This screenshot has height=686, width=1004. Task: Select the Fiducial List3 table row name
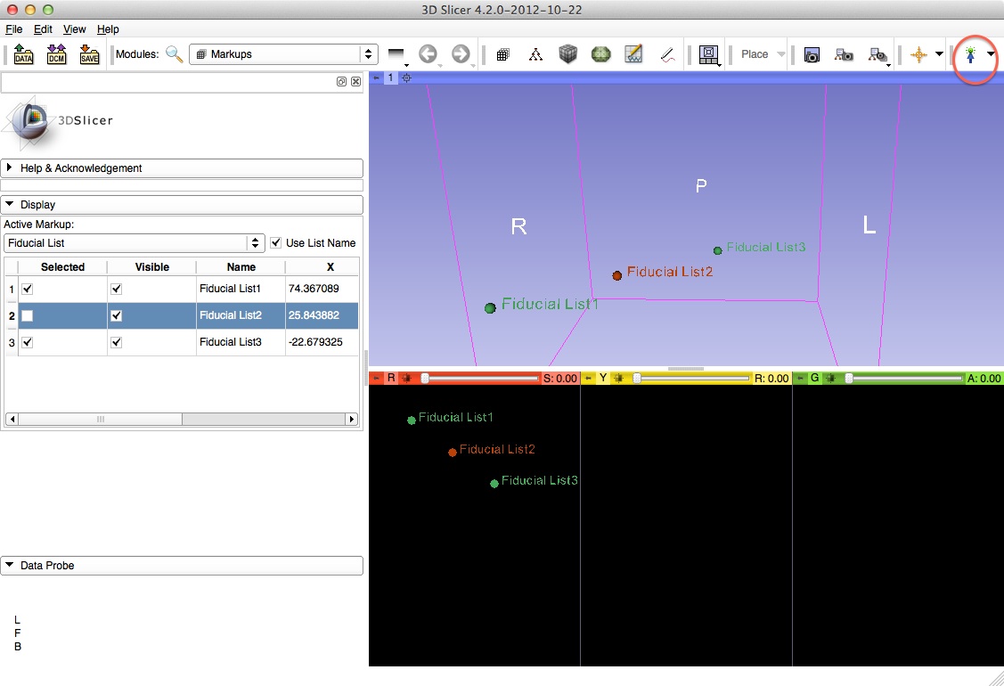[x=231, y=342]
